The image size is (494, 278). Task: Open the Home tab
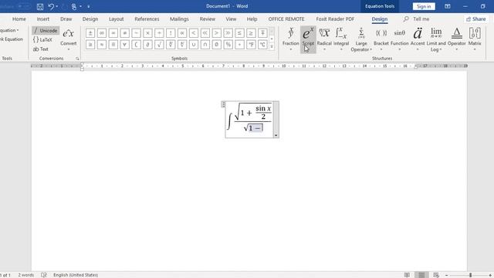tap(19, 19)
